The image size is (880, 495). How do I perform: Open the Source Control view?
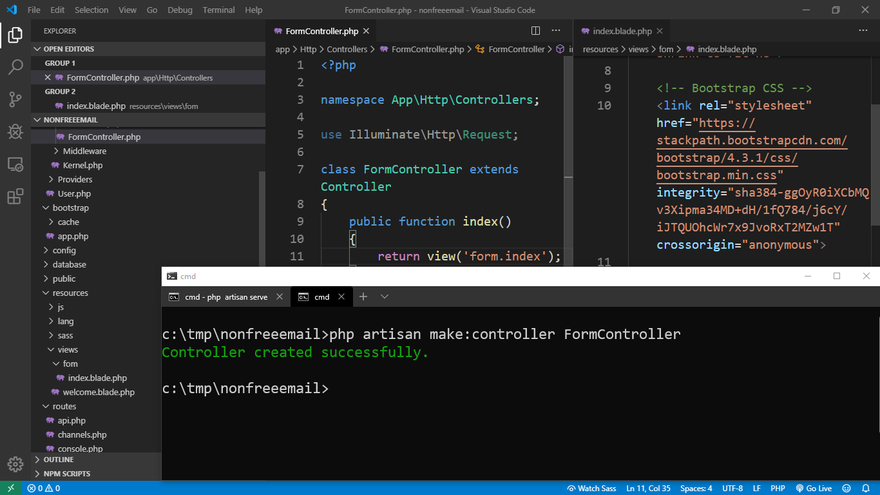point(15,99)
